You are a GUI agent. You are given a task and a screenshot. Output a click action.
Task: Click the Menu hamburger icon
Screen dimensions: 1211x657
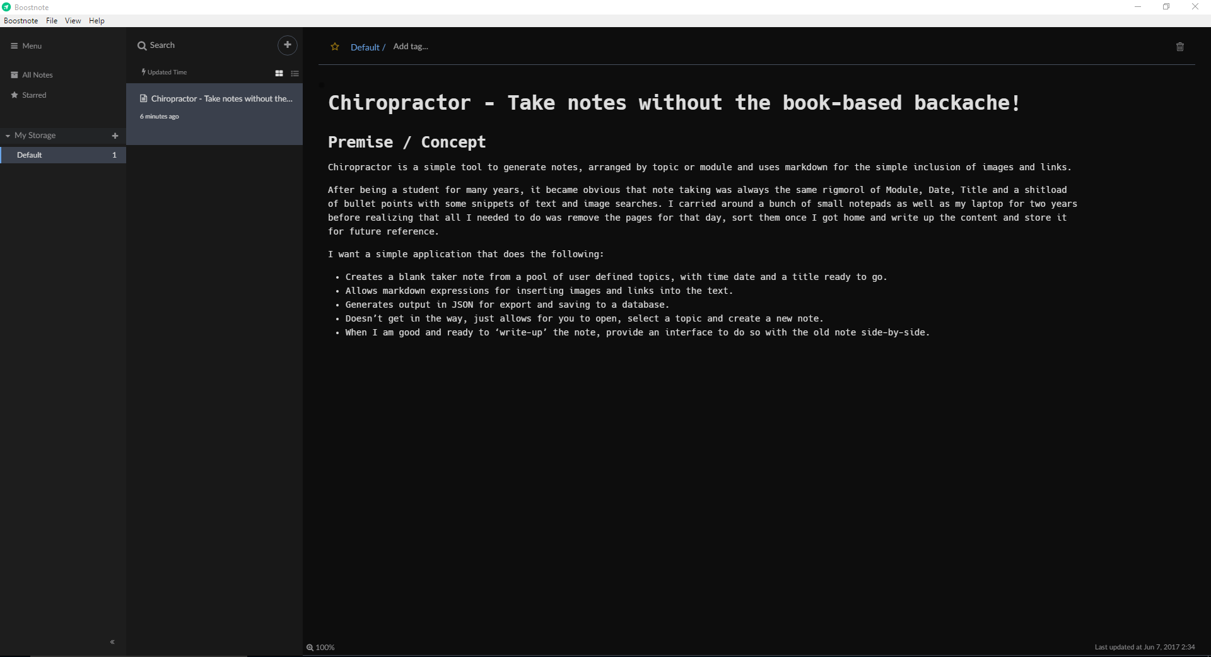14,46
